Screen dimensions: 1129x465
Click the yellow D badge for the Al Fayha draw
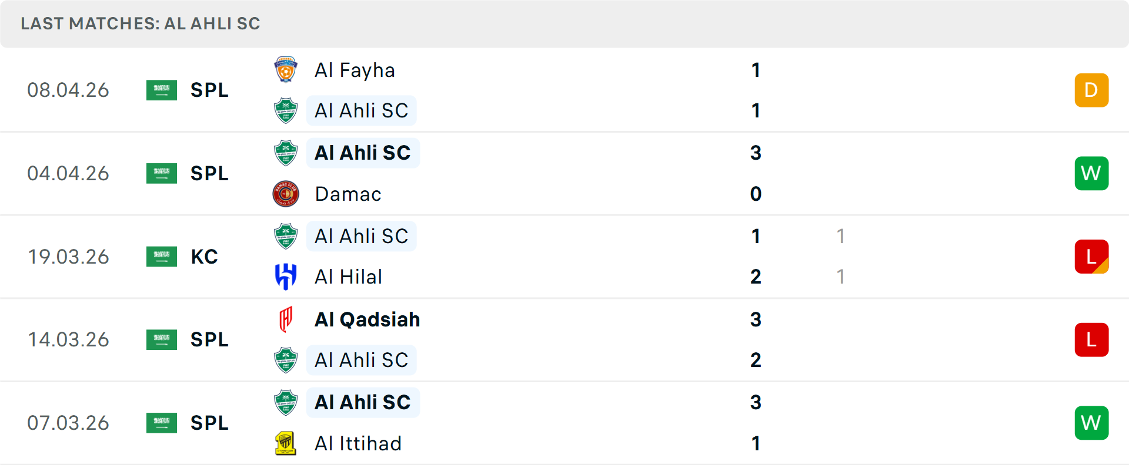pyautogui.click(x=1091, y=90)
